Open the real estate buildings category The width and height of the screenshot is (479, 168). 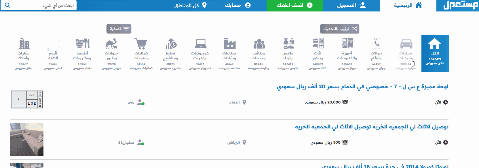24,44
